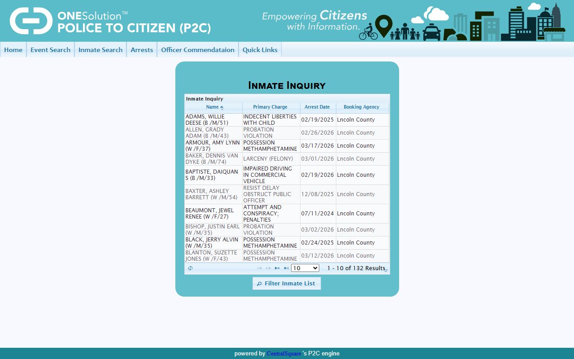Viewport: 574px width, 359px height.
Task: Click arrest date 02/19/2025
Action: 317,120
